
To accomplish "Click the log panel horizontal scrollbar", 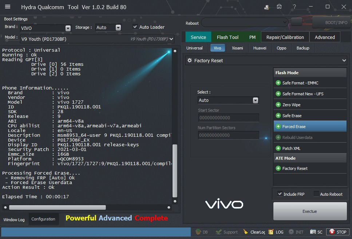I will pos(58,207).
